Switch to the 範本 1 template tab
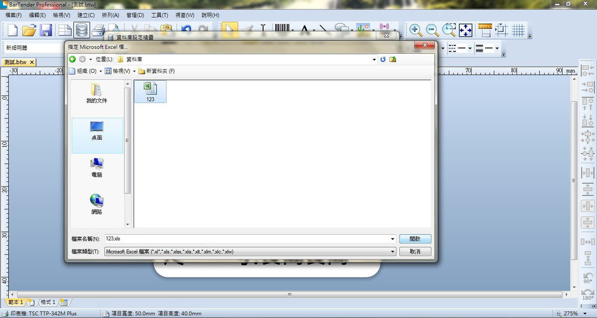597x318 pixels. pos(16,302)
